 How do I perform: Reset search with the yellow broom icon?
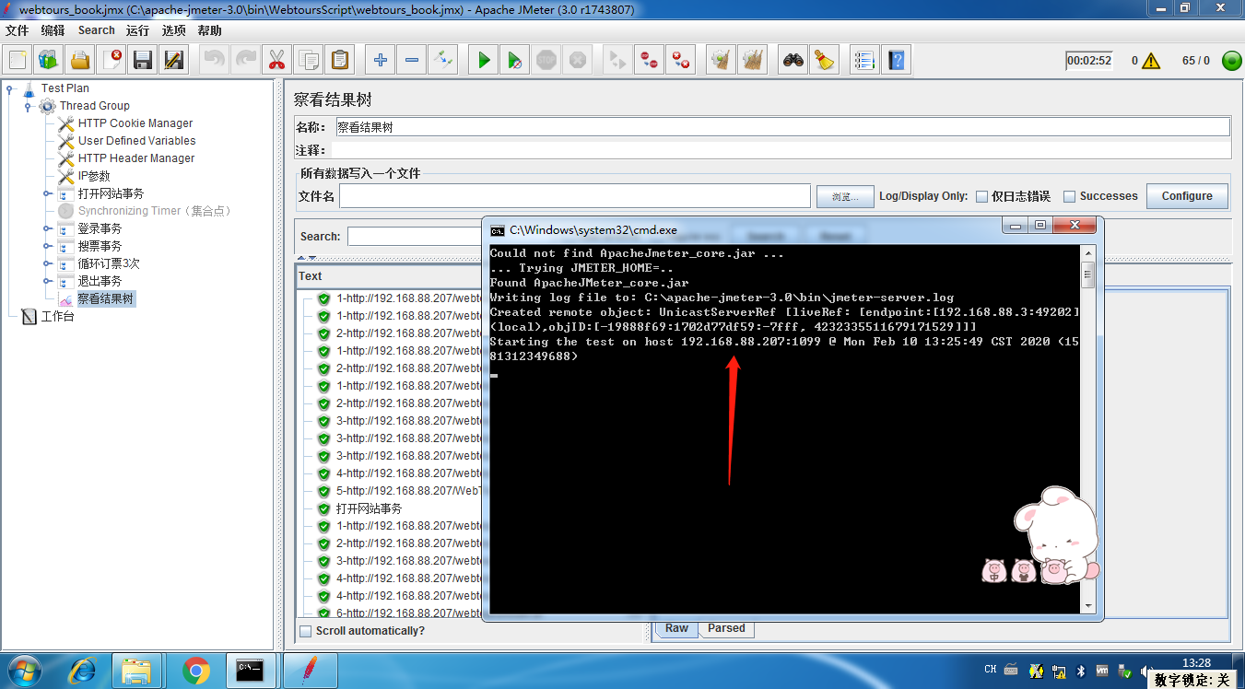pos(824,61)
